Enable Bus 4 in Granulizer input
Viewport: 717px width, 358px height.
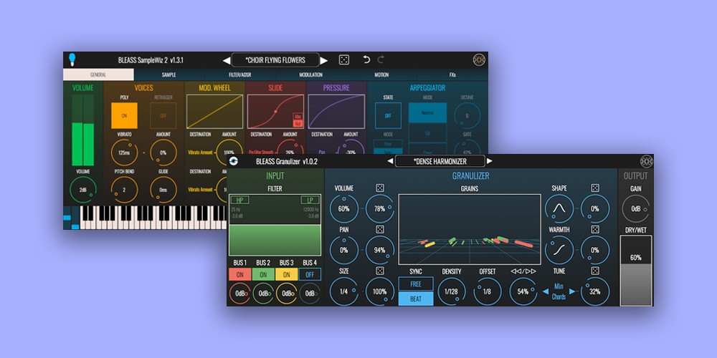pos(310,274)
